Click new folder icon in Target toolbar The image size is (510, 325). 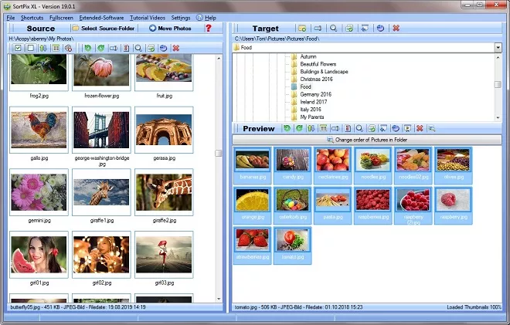(302, 29)
